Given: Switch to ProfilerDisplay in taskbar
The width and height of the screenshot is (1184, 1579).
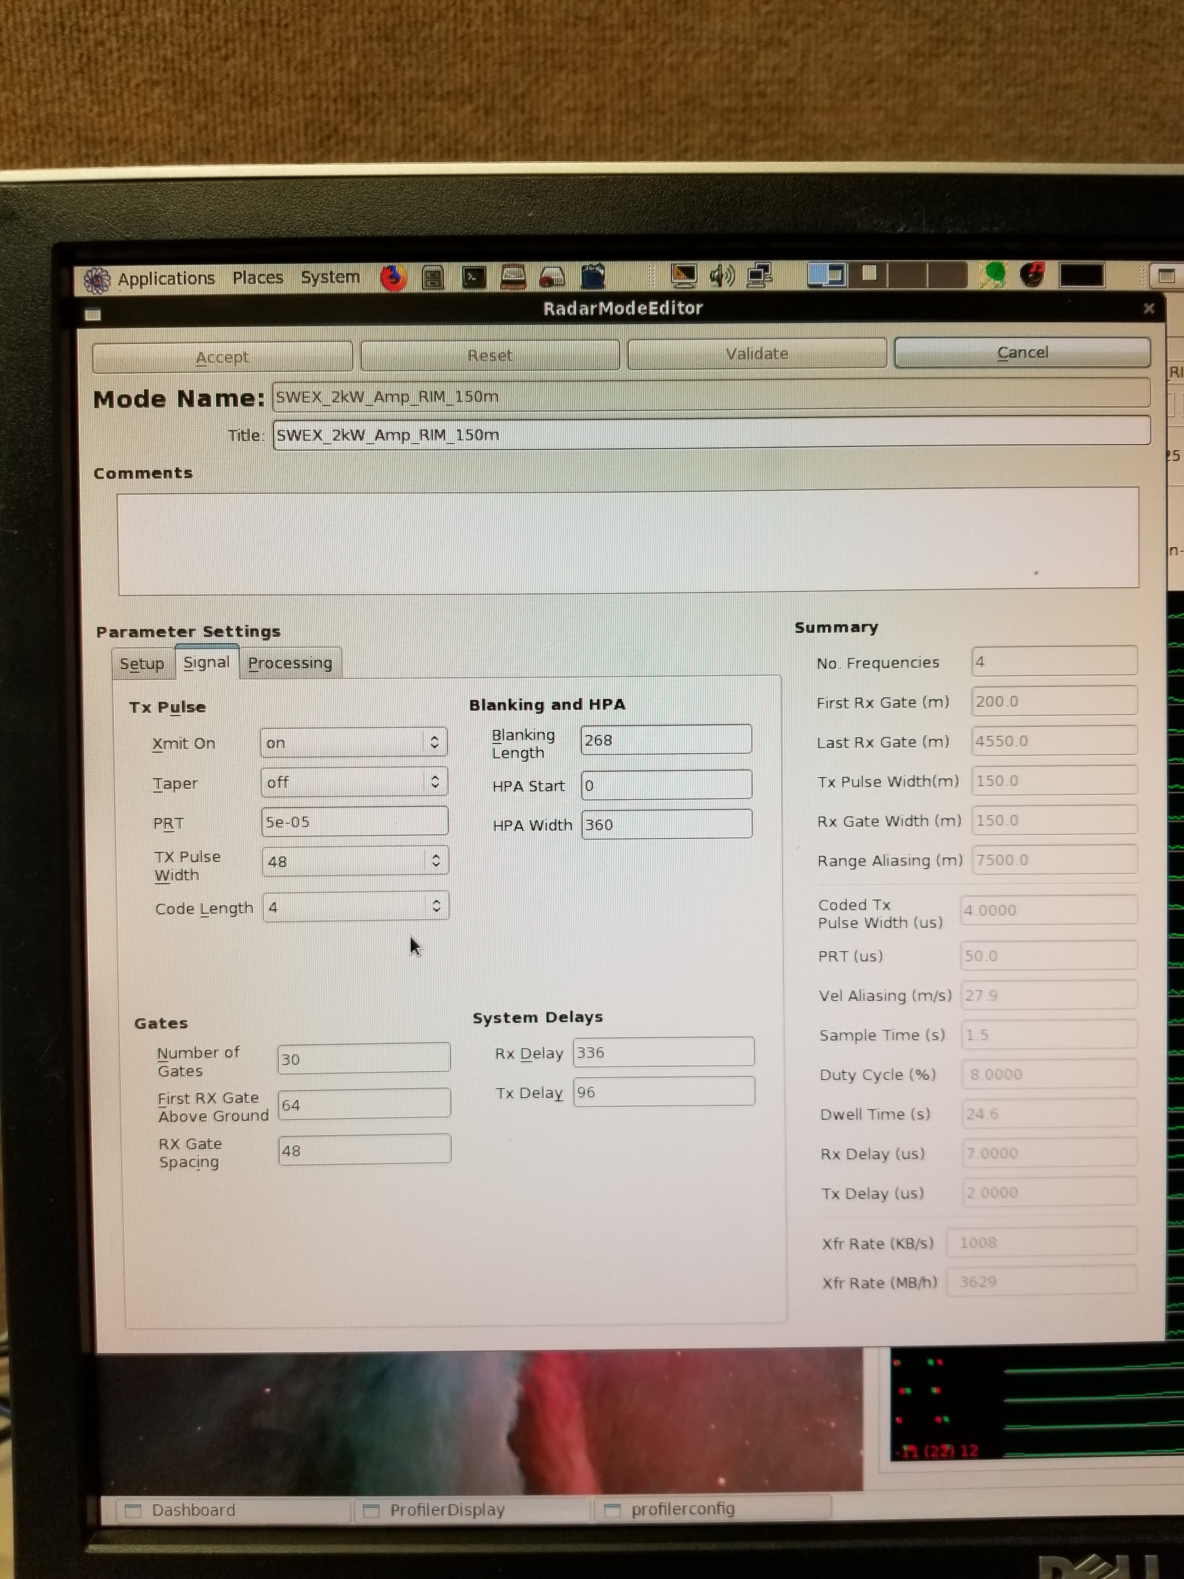Looking at the screenshot, I should coord(446,1510).
